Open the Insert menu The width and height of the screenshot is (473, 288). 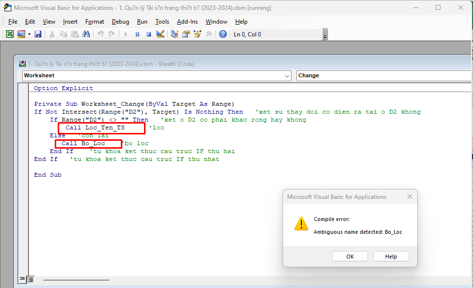coord(70,22)
